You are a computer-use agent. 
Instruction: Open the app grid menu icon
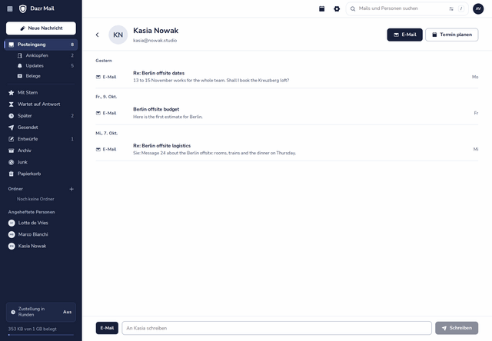point(10,8)
